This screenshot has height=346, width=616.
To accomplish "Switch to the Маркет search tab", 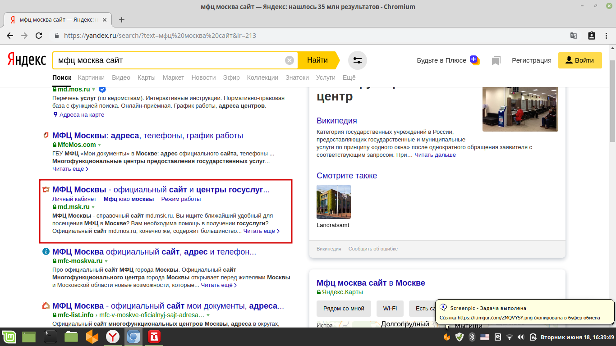I will (174, 77).
